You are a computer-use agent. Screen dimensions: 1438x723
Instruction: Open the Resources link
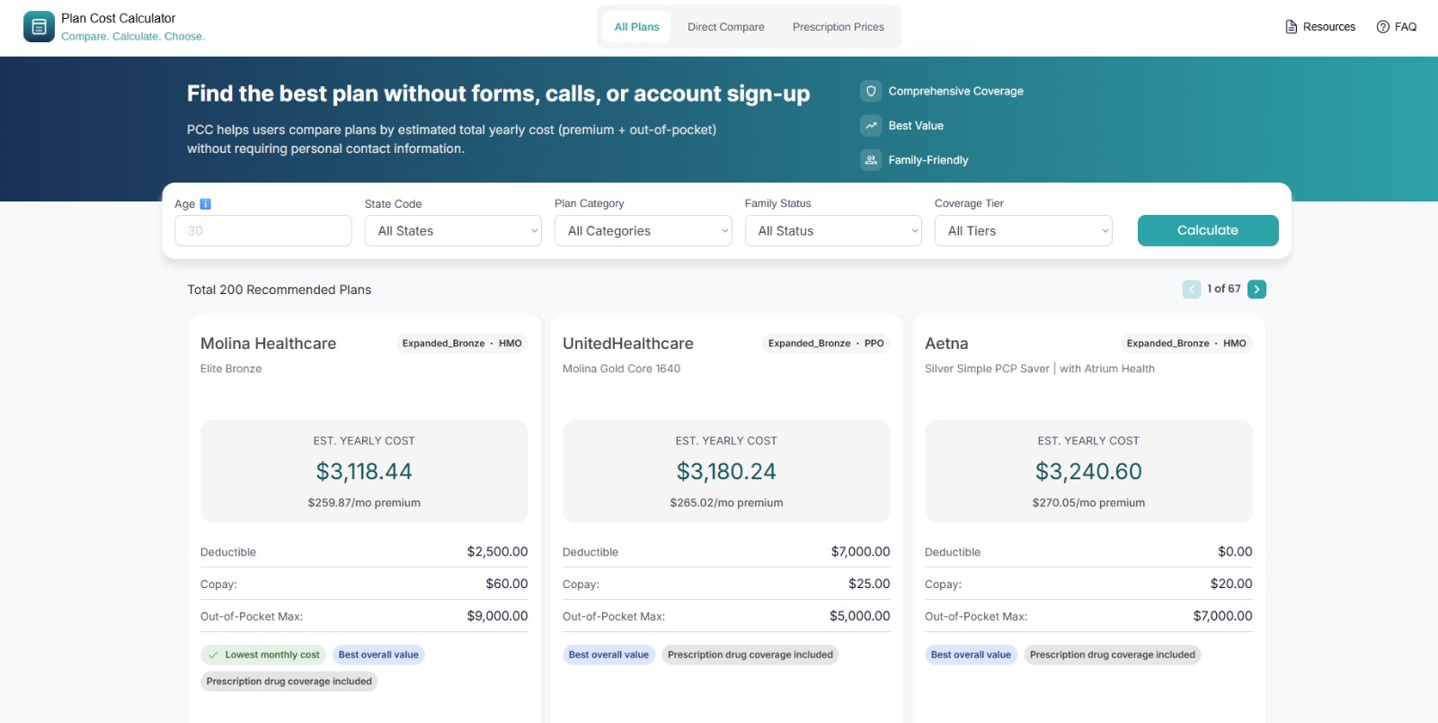(x=1320, y=27)
